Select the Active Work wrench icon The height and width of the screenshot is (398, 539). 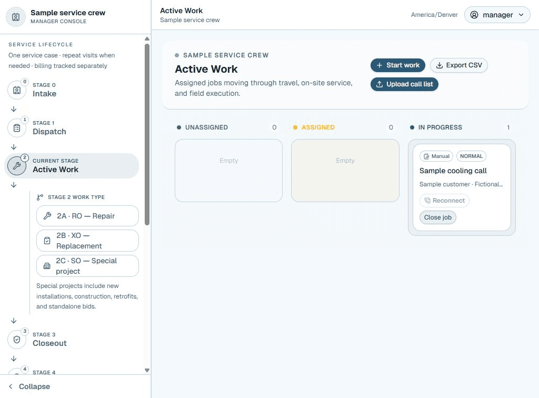[x=17, y=166]
